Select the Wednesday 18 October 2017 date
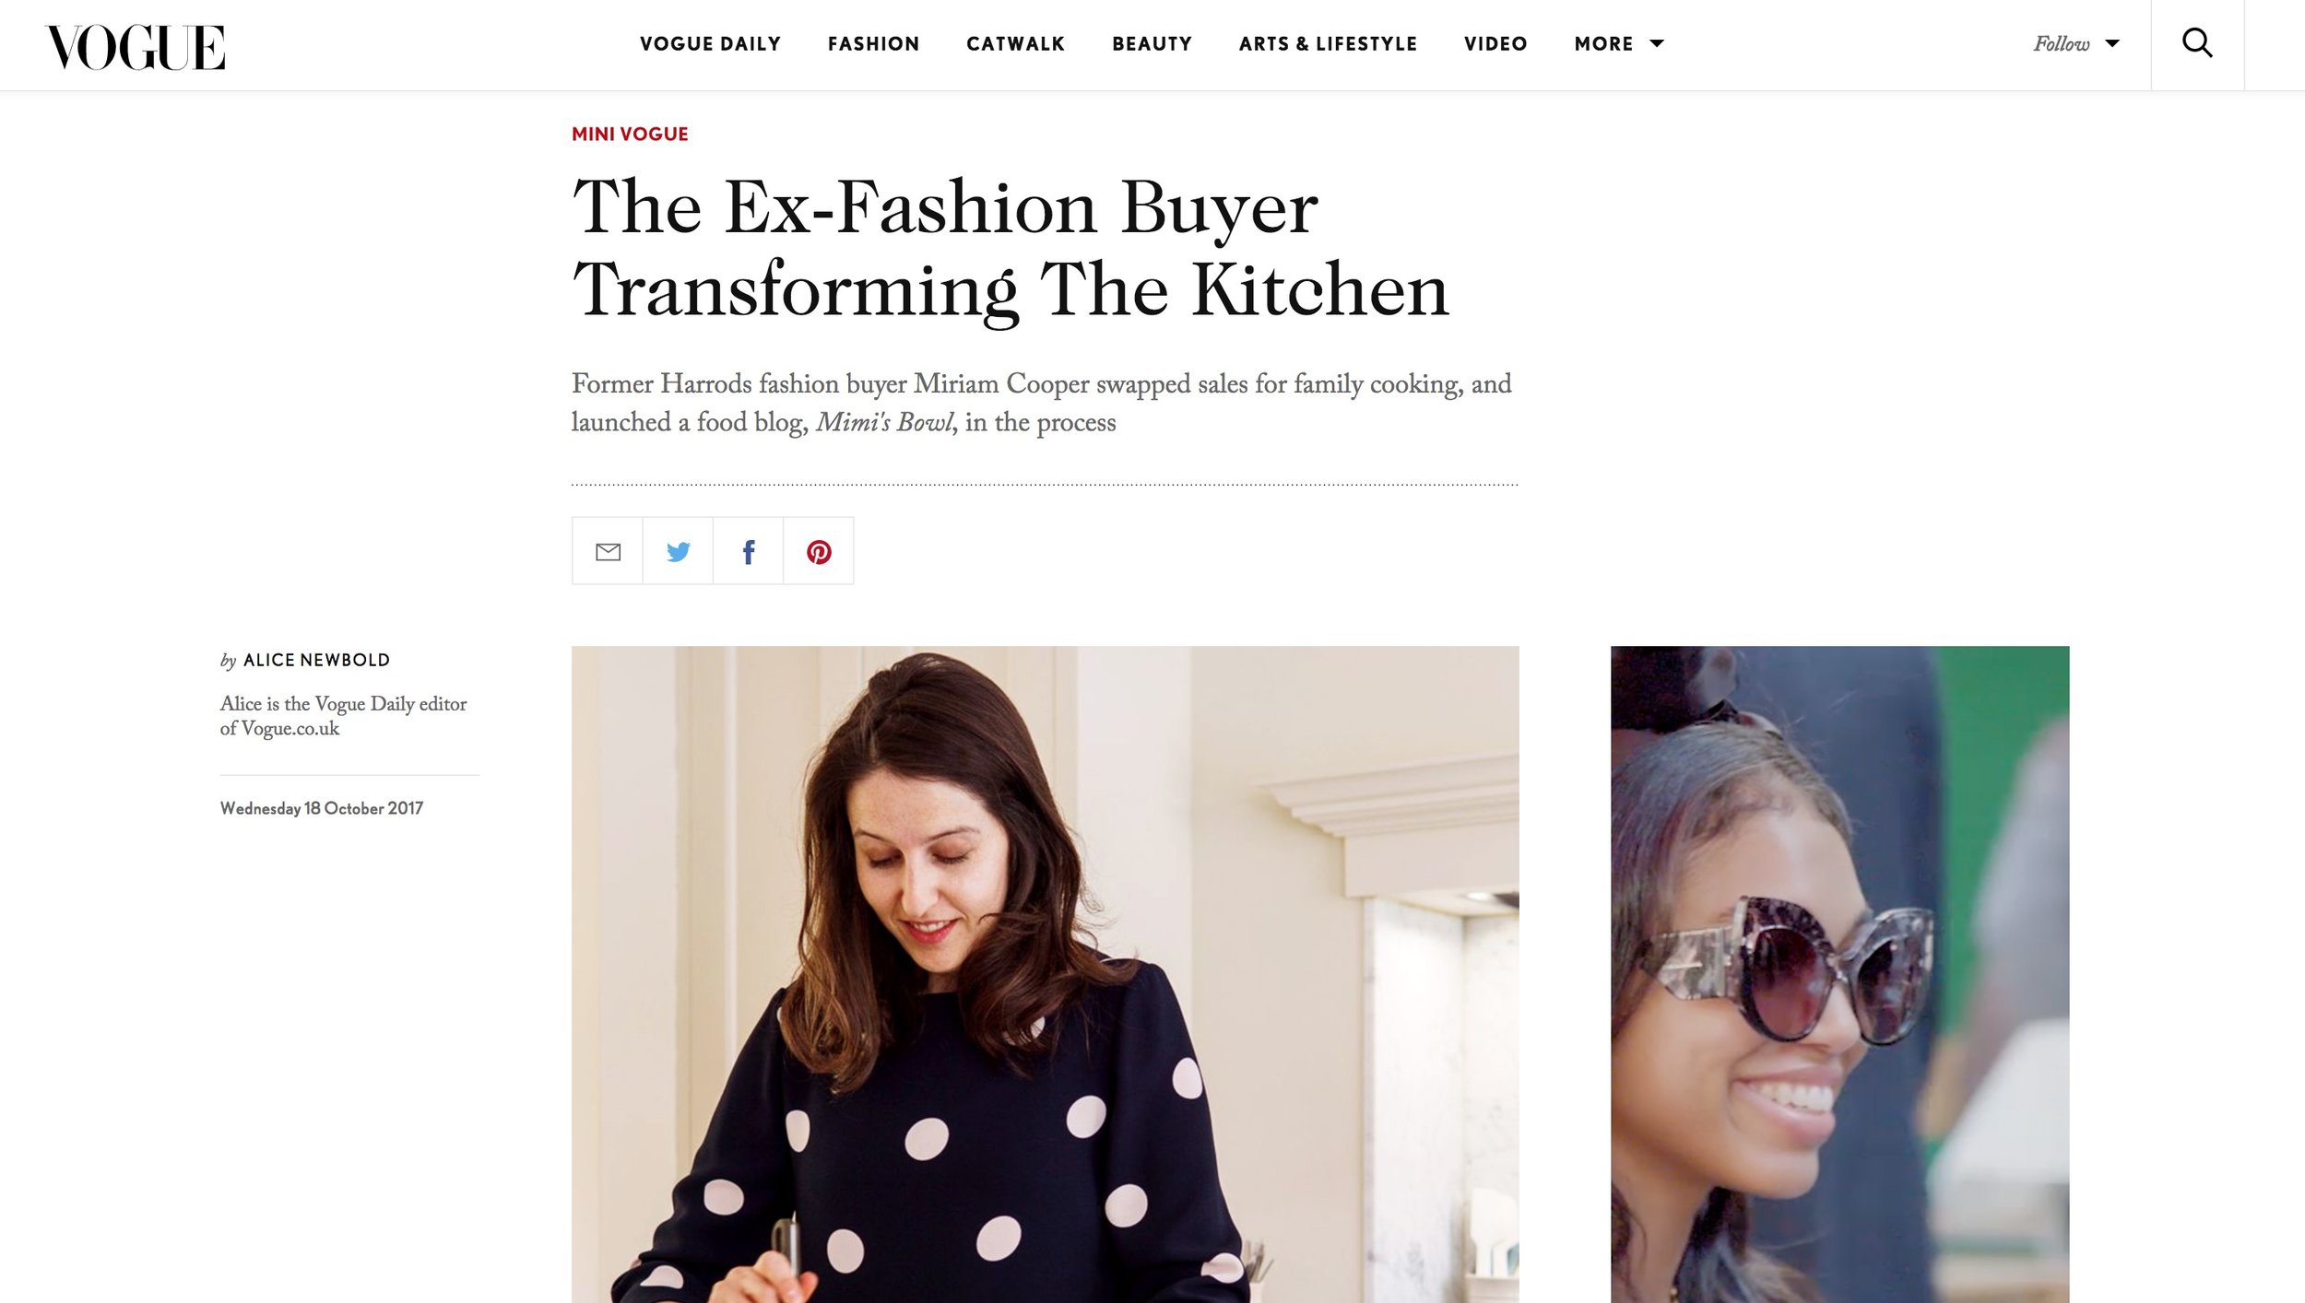This screenshot has width=2305, height=1303. point(322,808)
